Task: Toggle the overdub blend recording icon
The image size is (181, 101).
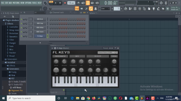Action: pyautogui.click(x=92, y=3)
